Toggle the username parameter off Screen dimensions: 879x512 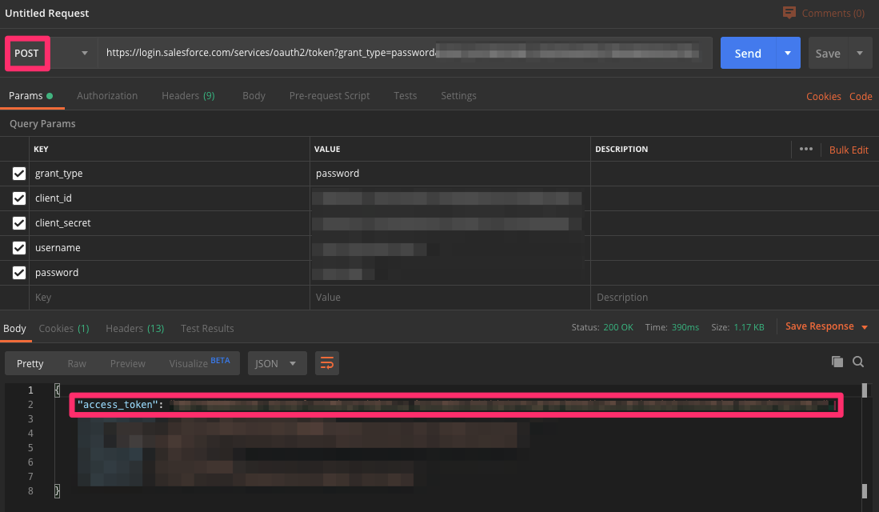18,247
